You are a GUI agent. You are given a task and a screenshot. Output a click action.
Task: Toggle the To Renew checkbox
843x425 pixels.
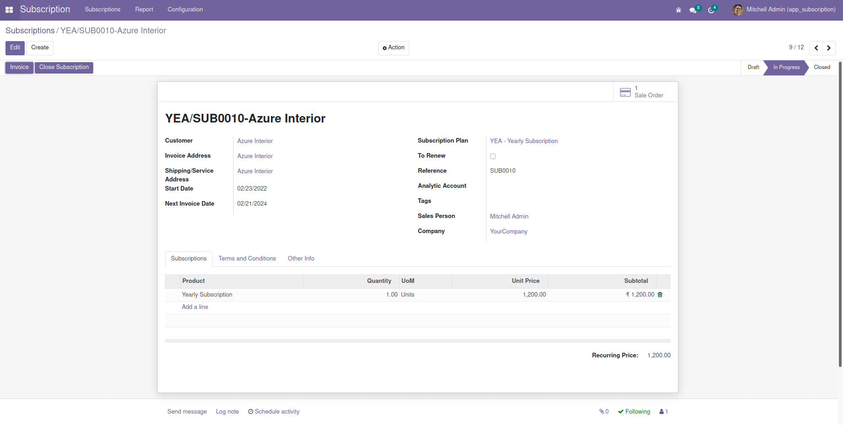[x=493, y=156]
